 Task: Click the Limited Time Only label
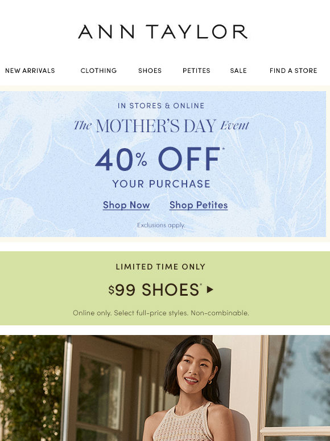160,267
